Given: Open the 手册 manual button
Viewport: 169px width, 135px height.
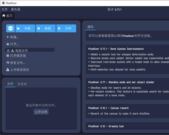Looking at the screenshot, I should 25,28.
